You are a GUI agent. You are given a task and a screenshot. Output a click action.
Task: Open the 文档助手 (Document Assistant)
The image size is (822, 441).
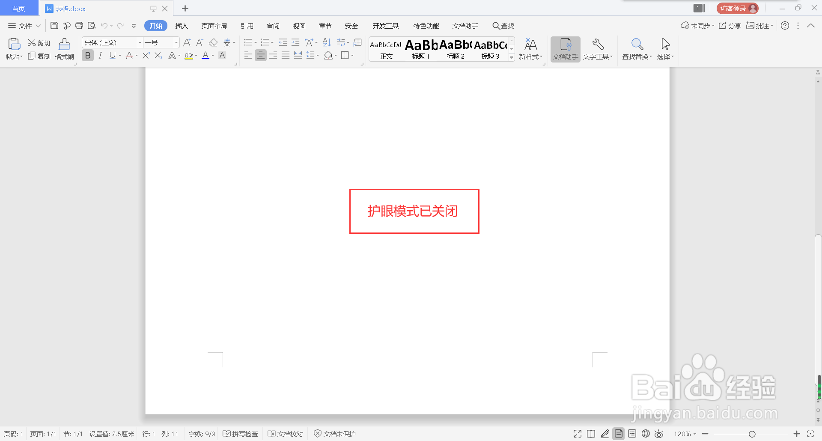click(x=565, y=48)
